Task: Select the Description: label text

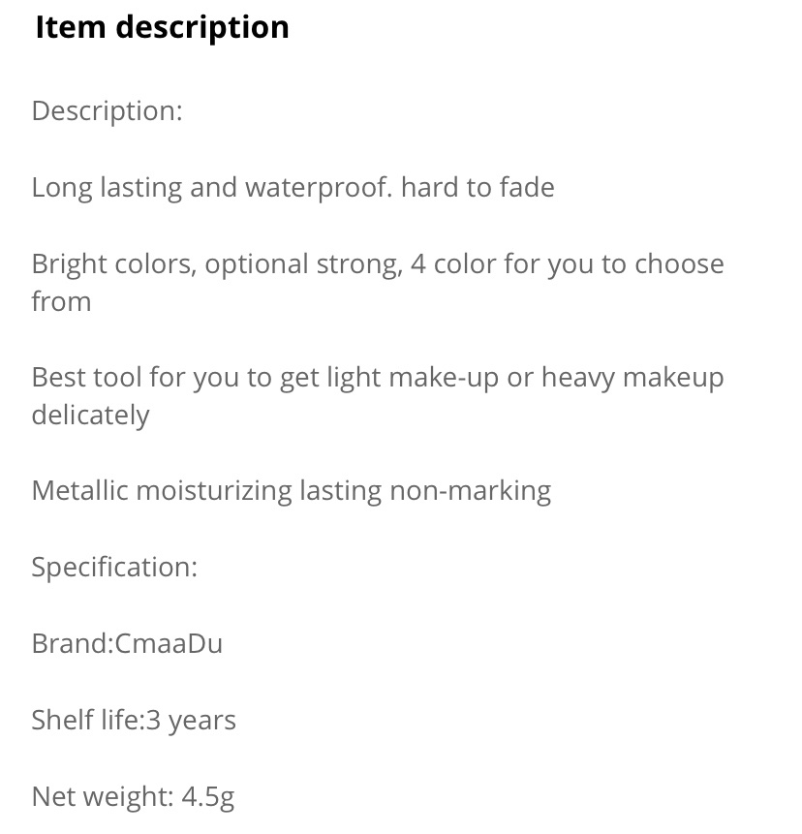Action: coord(107,111)
